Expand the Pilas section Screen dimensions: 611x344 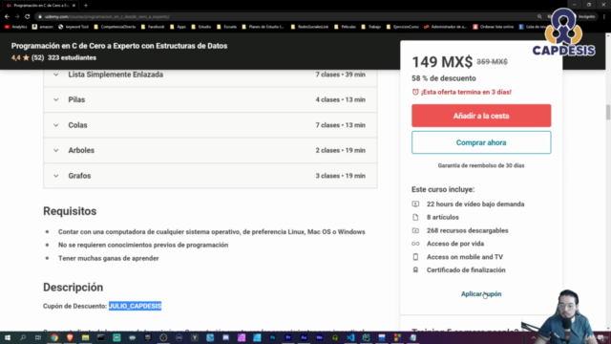click(210, 99)
